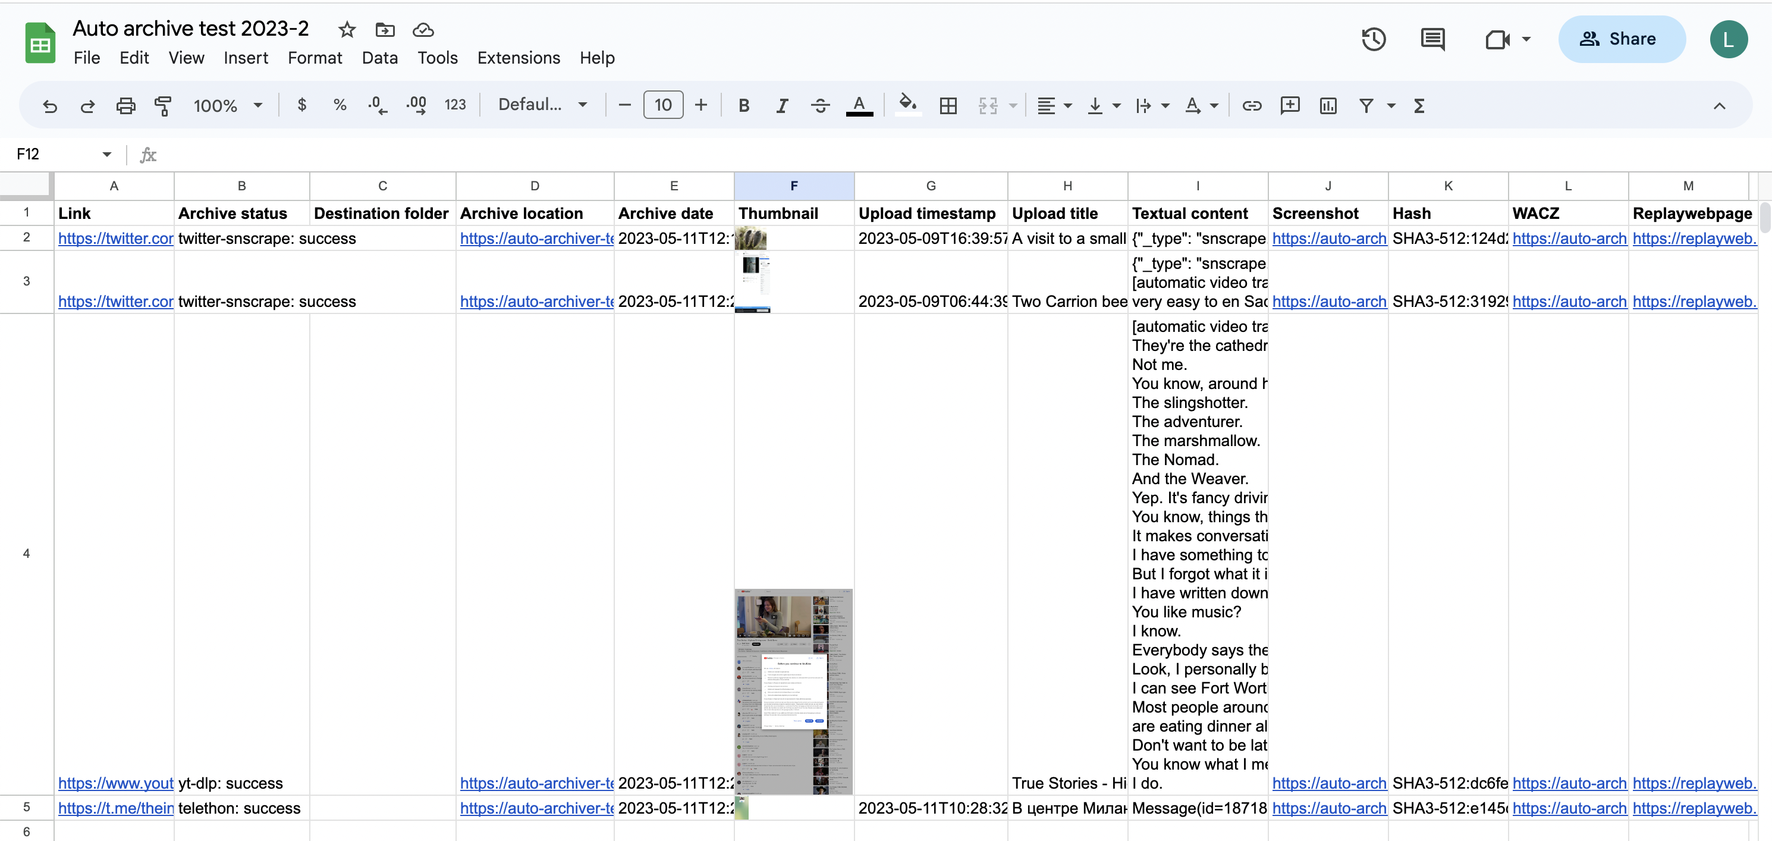Screen dimensions: 1772x841
Task: Open the Extensions menu
Action: point(517,58)
